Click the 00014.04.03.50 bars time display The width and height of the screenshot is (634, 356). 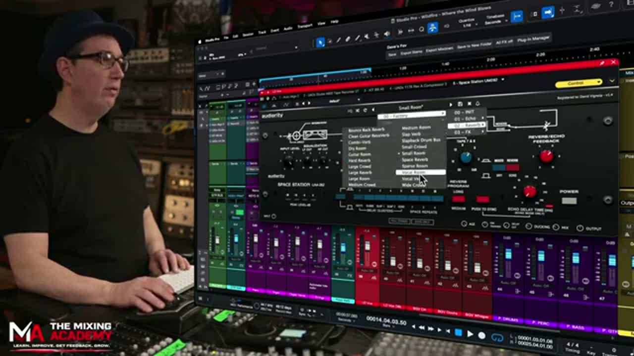coord(386,321)
